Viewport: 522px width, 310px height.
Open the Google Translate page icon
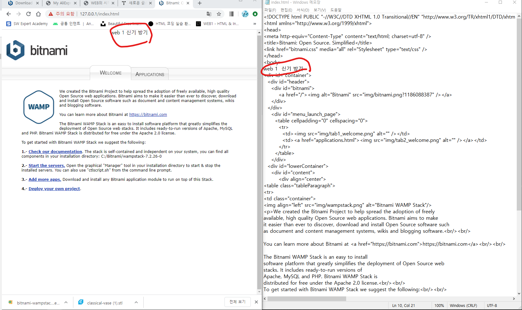[x=209, y=14]
